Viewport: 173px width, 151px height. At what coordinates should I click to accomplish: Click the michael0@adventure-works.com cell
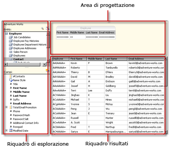pos(146,100)
